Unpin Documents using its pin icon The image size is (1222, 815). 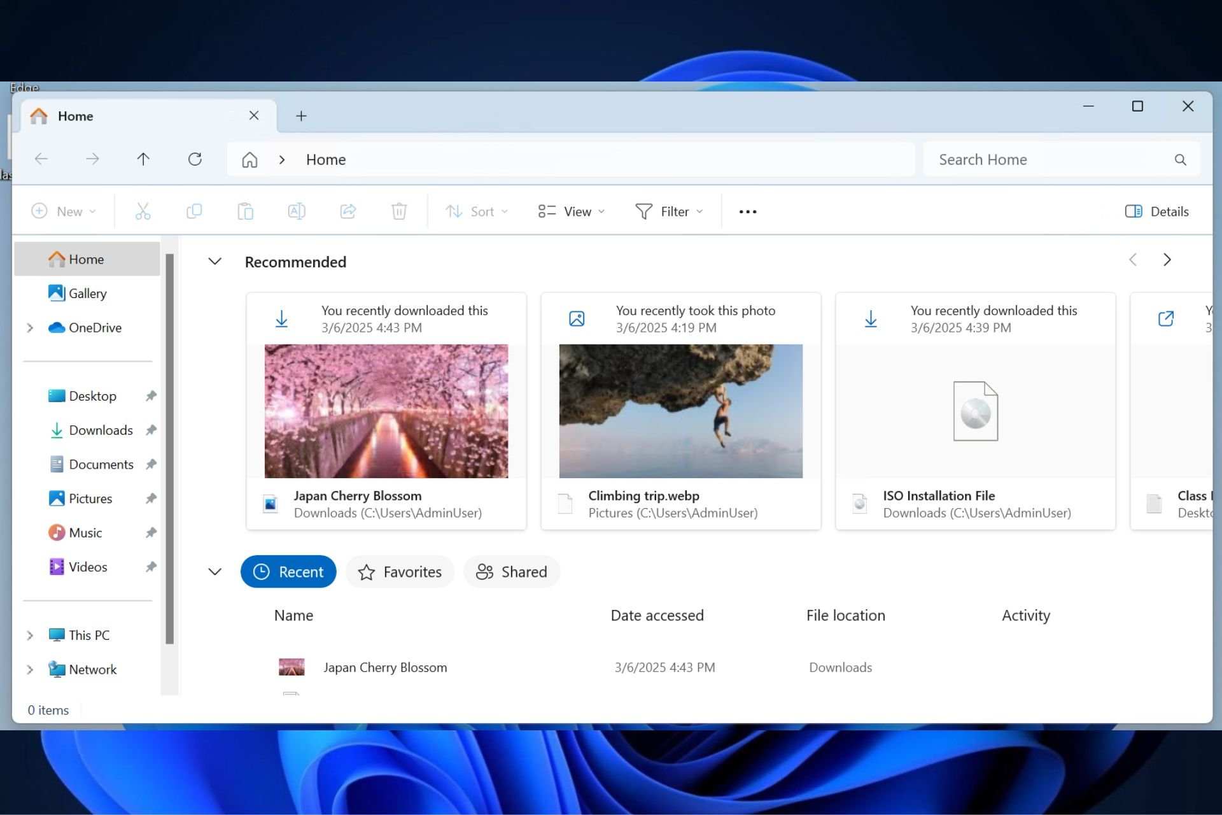click(x=151, y=464)
